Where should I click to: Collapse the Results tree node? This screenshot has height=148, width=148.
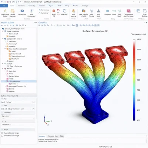[x=3, y=68]
